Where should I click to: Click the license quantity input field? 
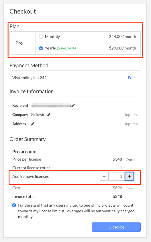tap(117, 176)
